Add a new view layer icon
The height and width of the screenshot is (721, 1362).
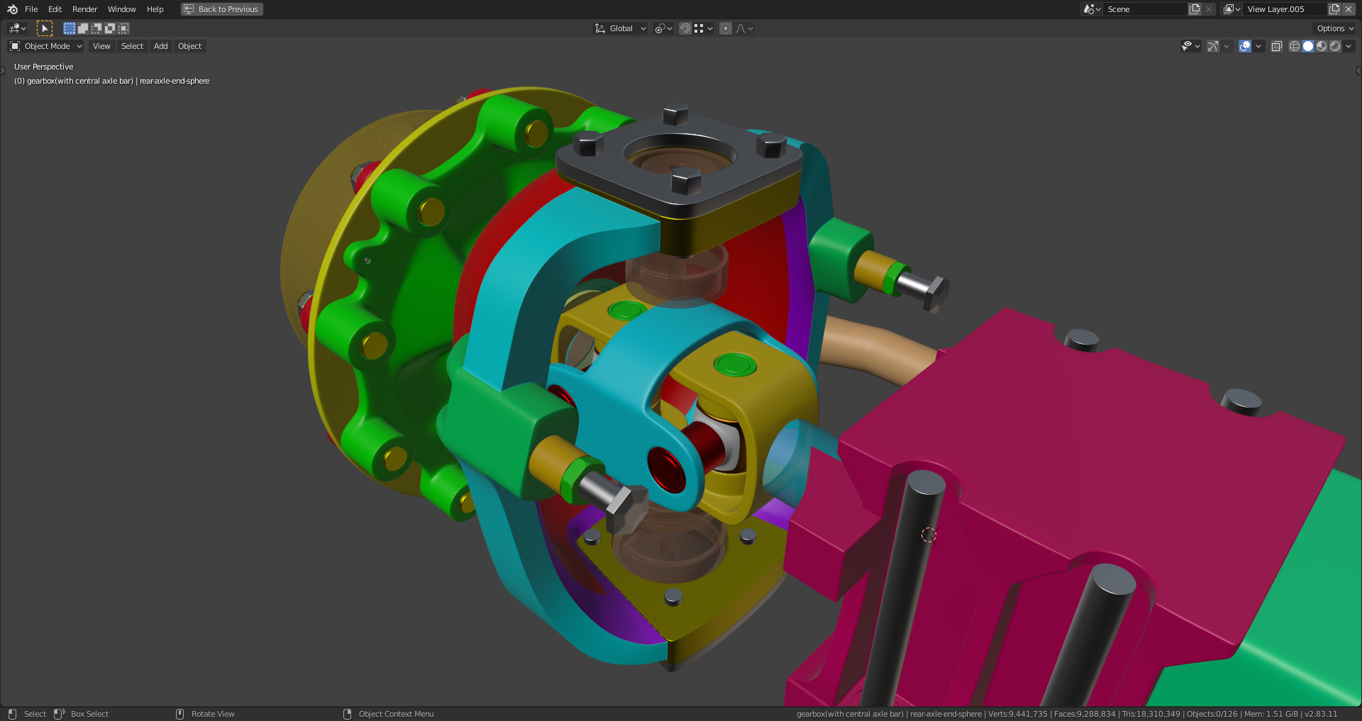1334,9
